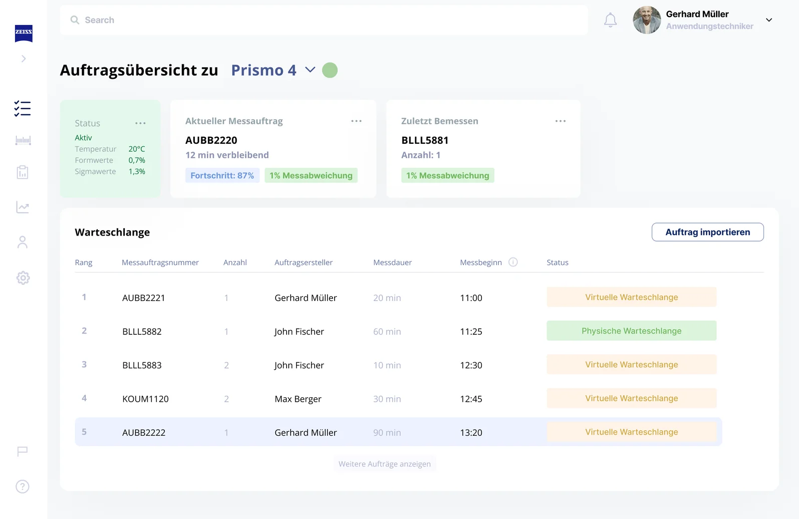Click the search magnifier icon
799x519 pixels.
tap(75, 20)
